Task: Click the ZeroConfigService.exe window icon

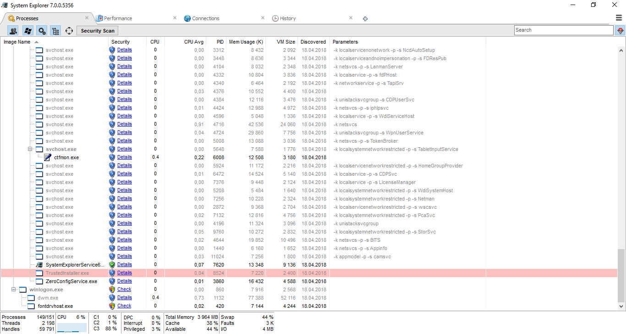Action: click(39, 281)
